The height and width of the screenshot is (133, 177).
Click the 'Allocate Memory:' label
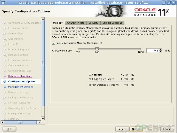coord(62,51)
